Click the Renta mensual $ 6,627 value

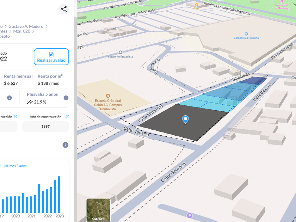point(11,83)
